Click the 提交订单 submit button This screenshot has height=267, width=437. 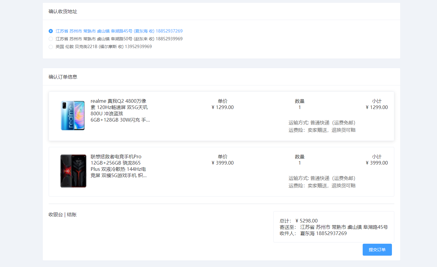click(377, 250)
